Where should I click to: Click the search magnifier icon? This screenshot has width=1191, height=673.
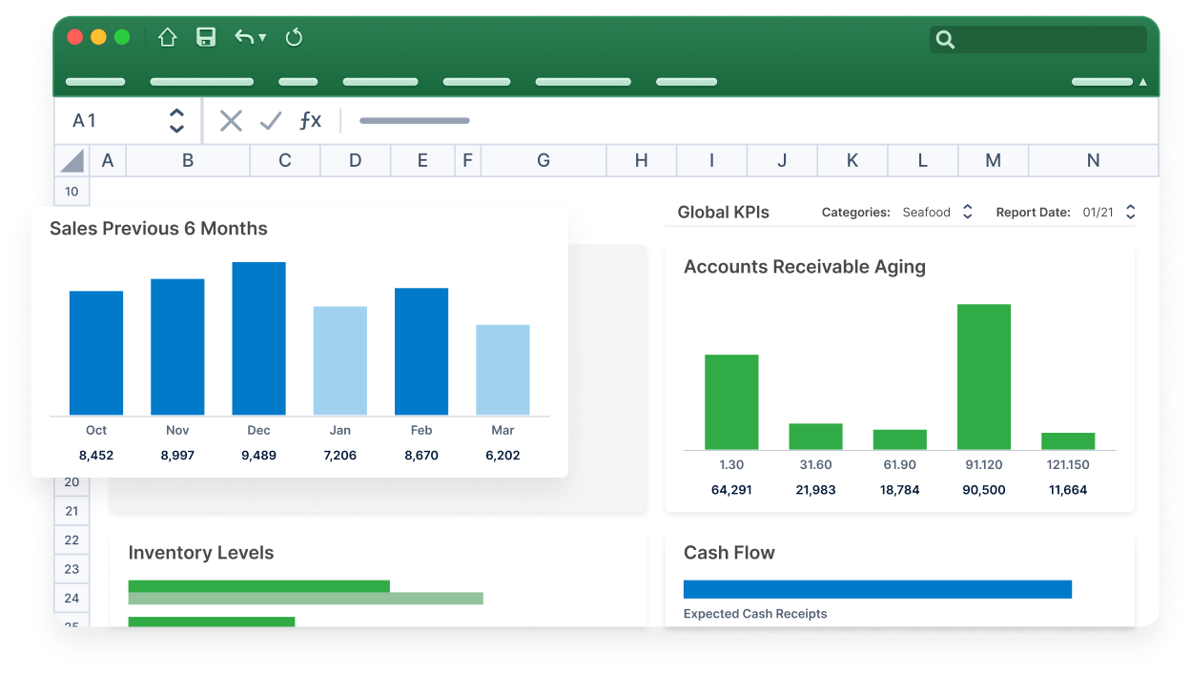tap(945, 39)
